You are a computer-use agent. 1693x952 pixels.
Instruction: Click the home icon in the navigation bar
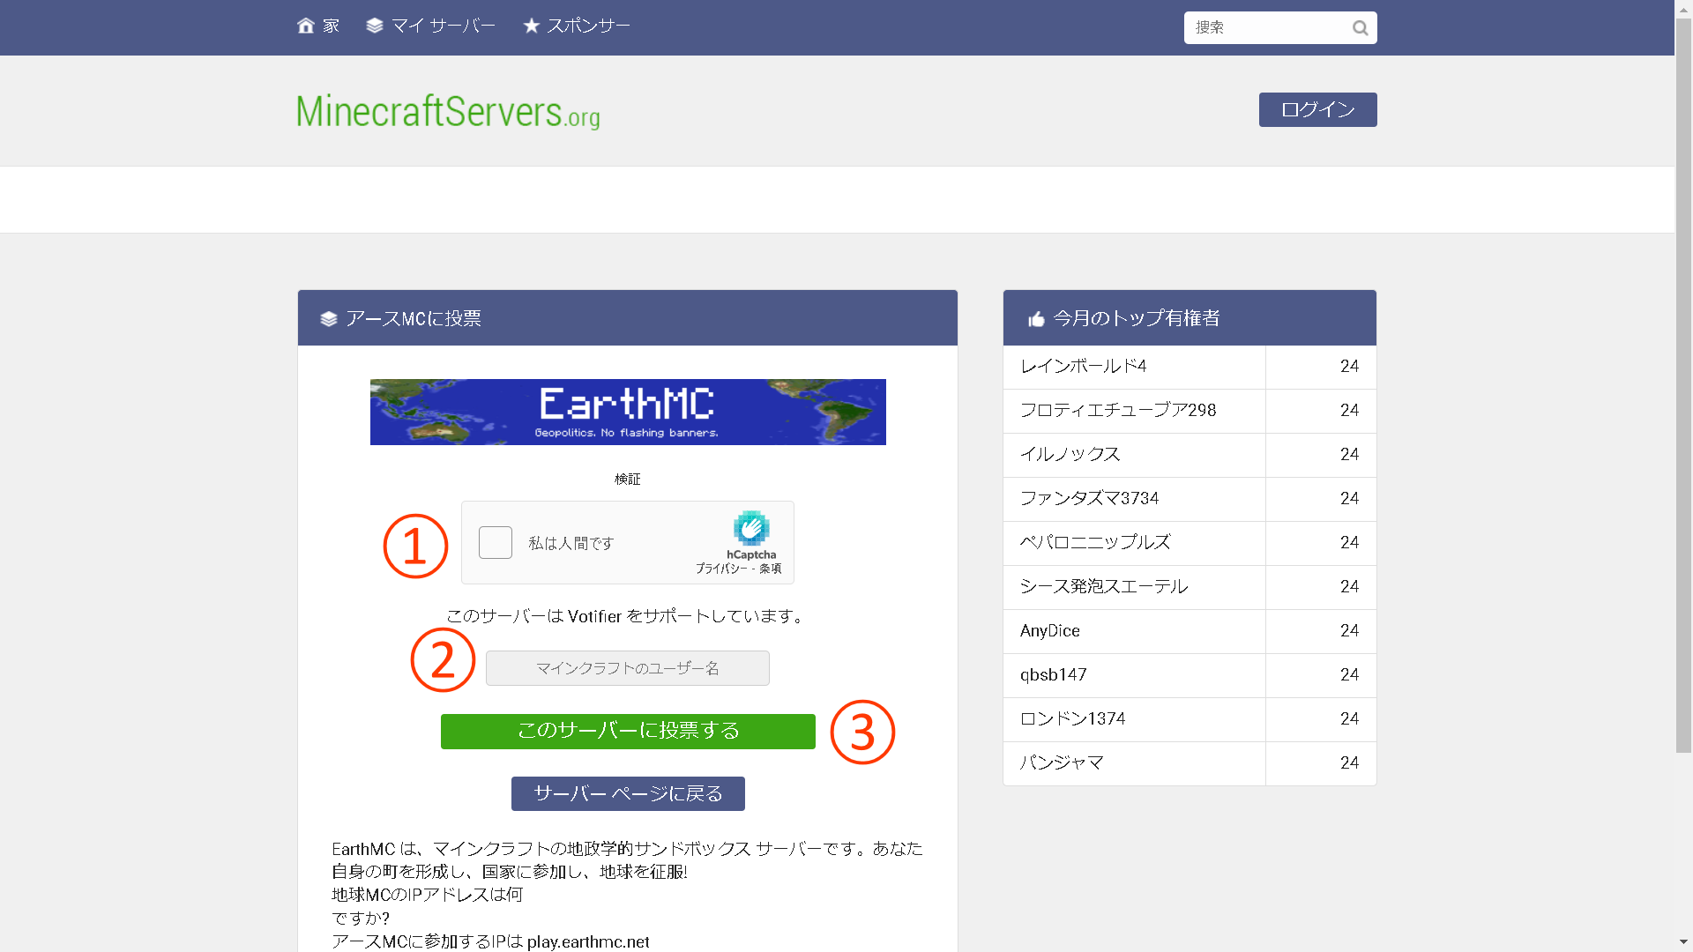point(305,26)
